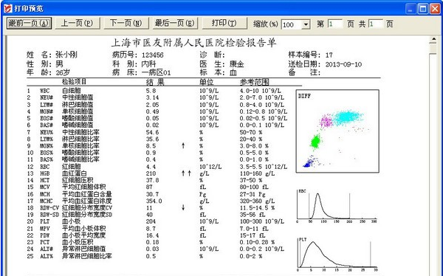
Task: Click PCT result value 0.18
Action: (x=152, y=242)
